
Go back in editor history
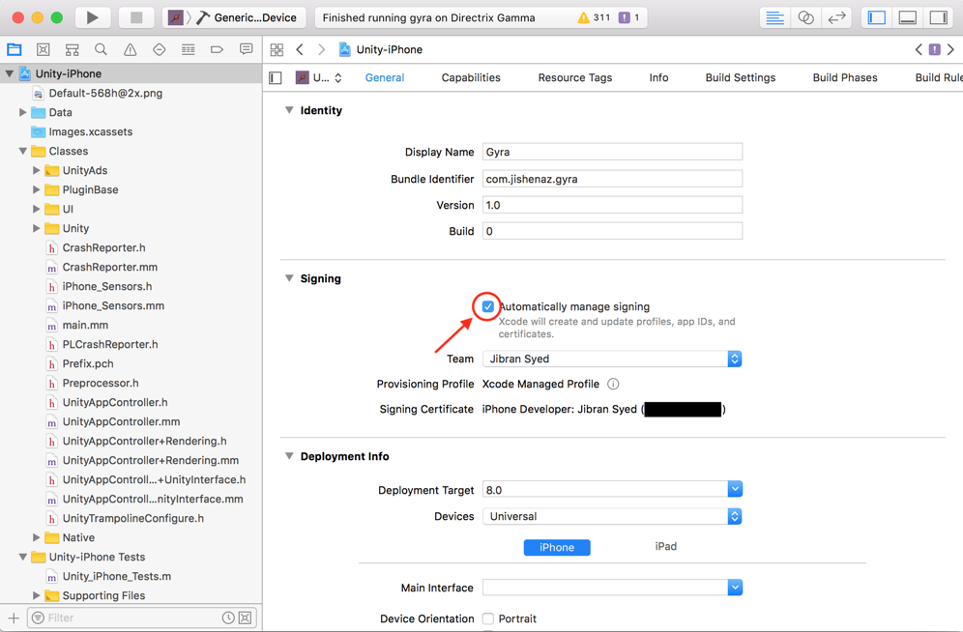click(x=300, y=49)
